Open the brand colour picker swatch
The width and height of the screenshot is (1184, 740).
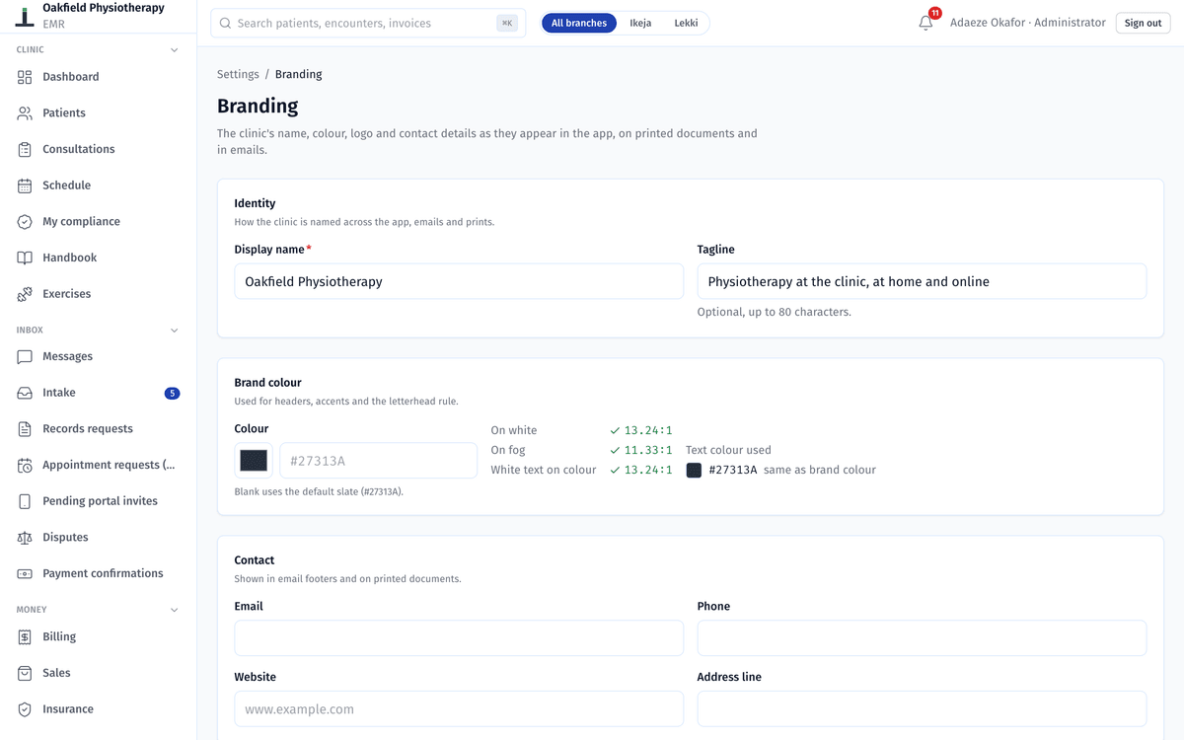(254, 461)
